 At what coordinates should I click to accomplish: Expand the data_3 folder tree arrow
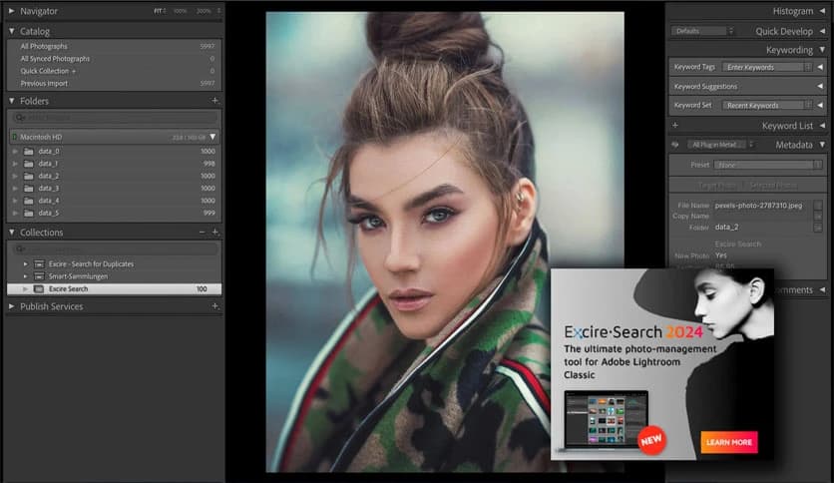click(15, 189)
